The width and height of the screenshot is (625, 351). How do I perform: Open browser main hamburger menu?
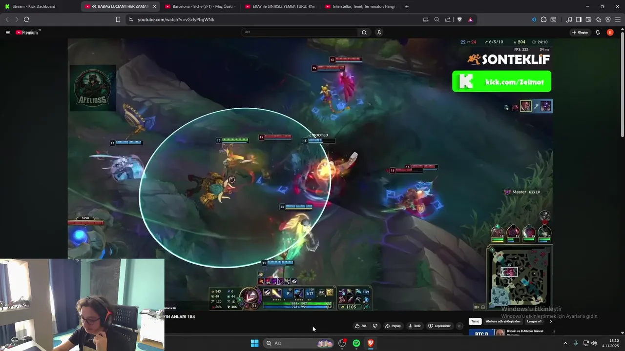pyautogui.click(x=618, y=19)
